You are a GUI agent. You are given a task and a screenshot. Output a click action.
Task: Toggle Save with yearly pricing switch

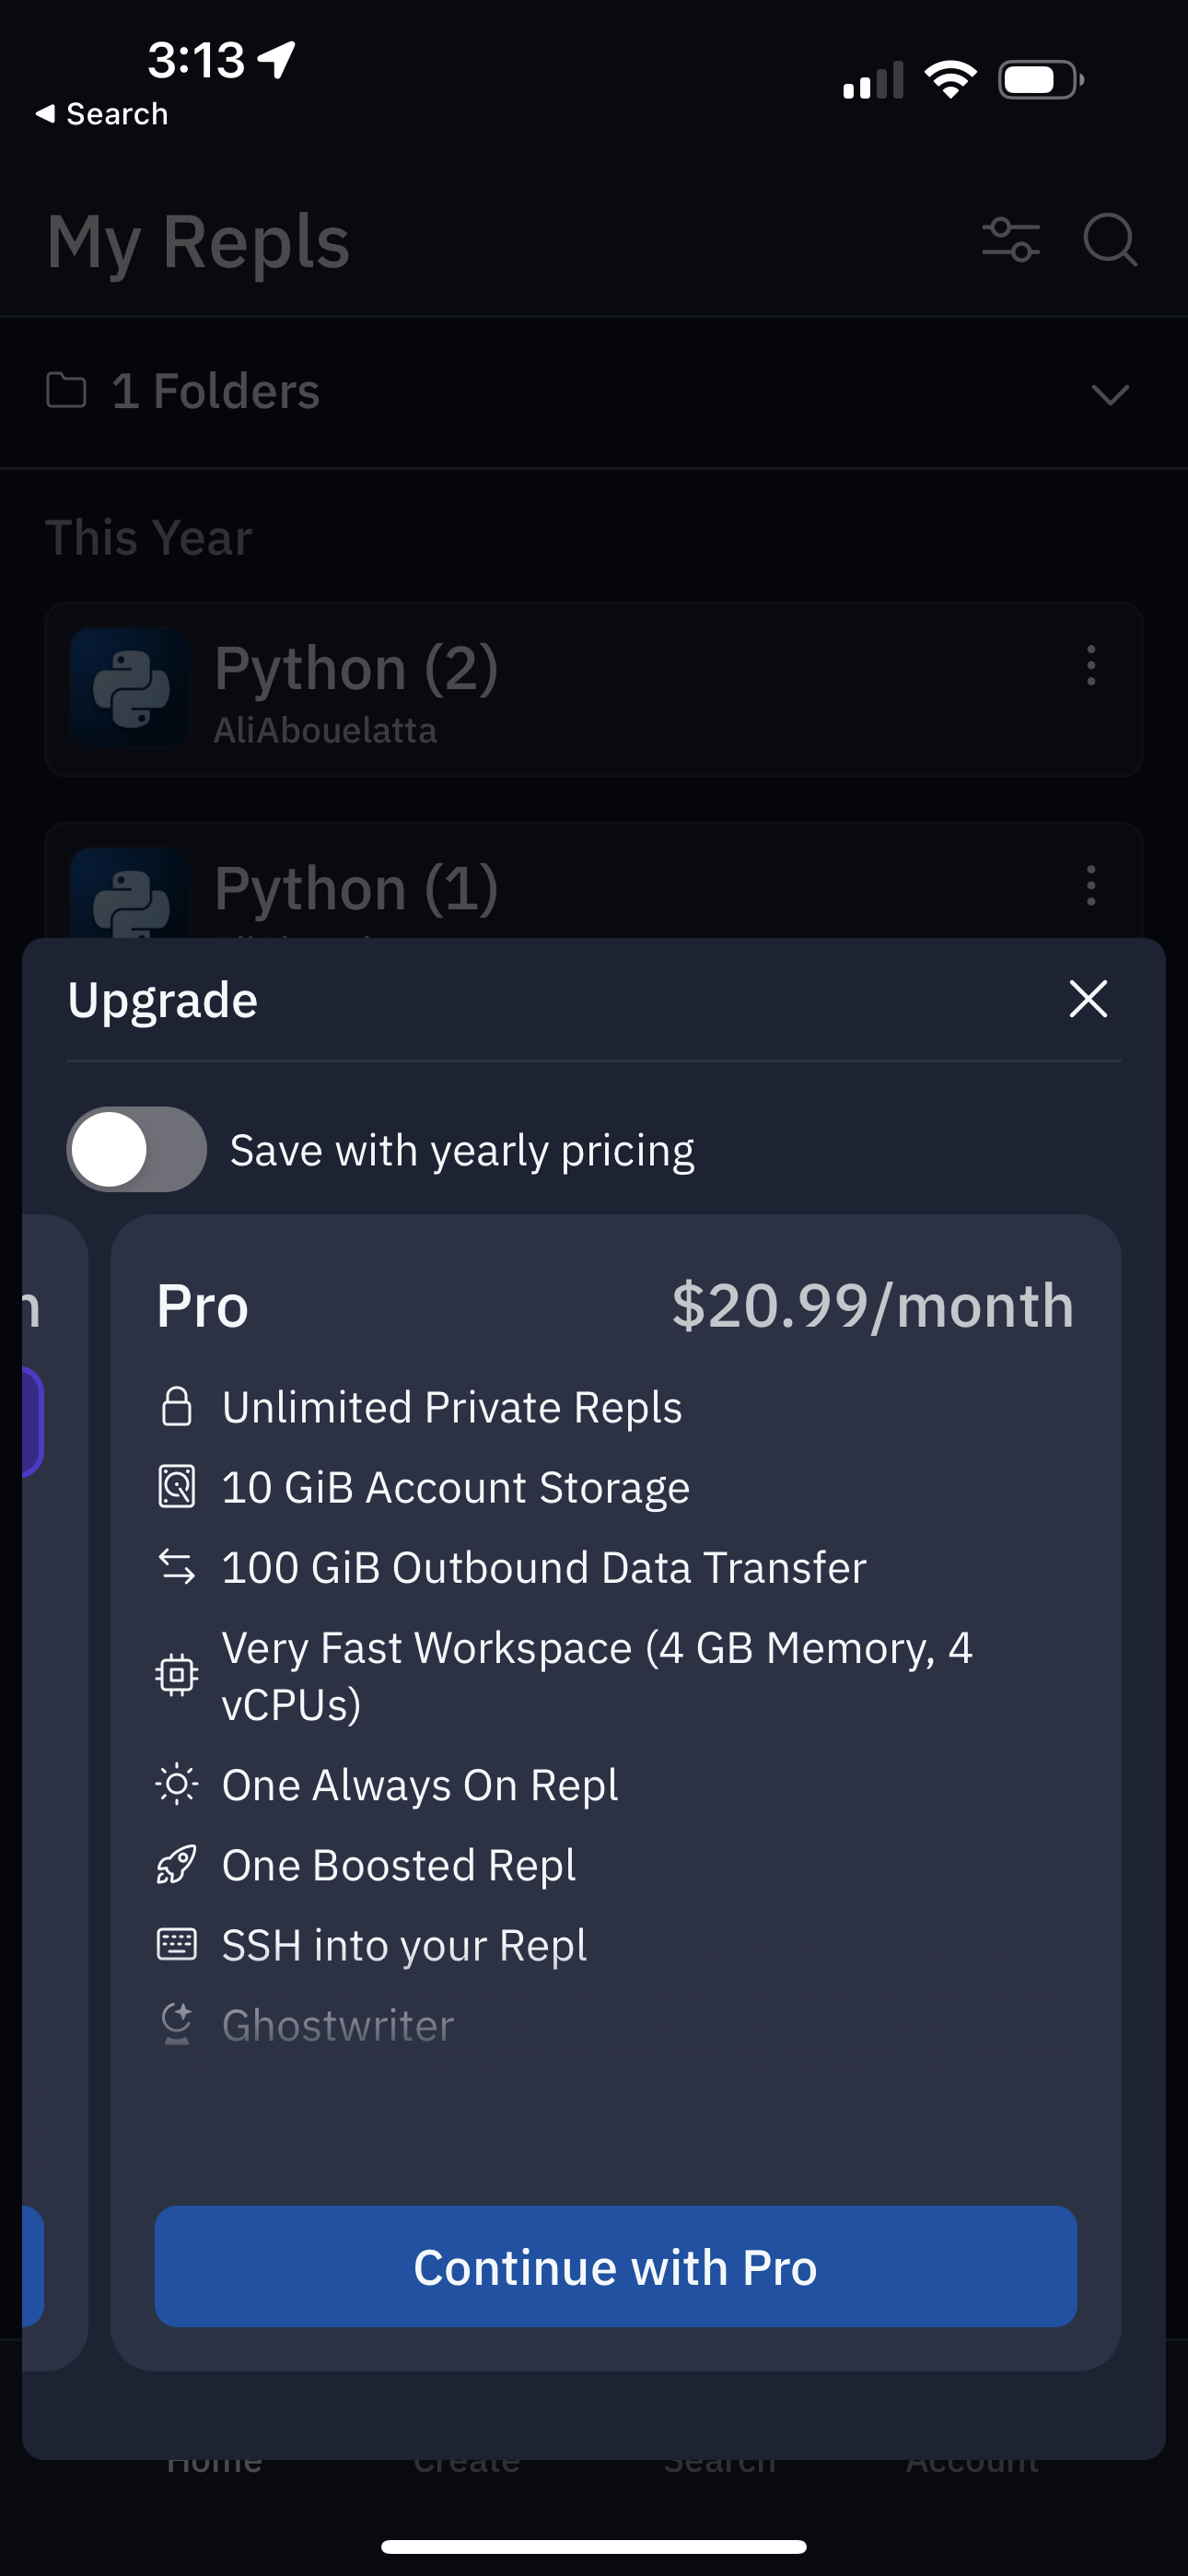pos(137,1149)
